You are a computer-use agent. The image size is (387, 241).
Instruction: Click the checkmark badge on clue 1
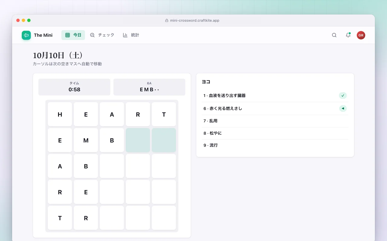(343, 95)
